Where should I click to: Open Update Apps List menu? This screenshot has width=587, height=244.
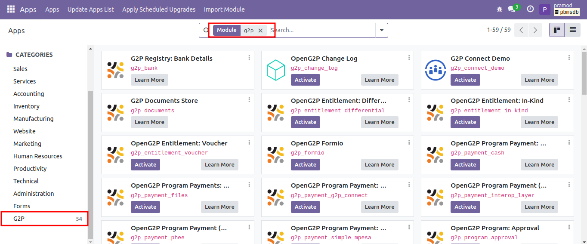(90, 9)
